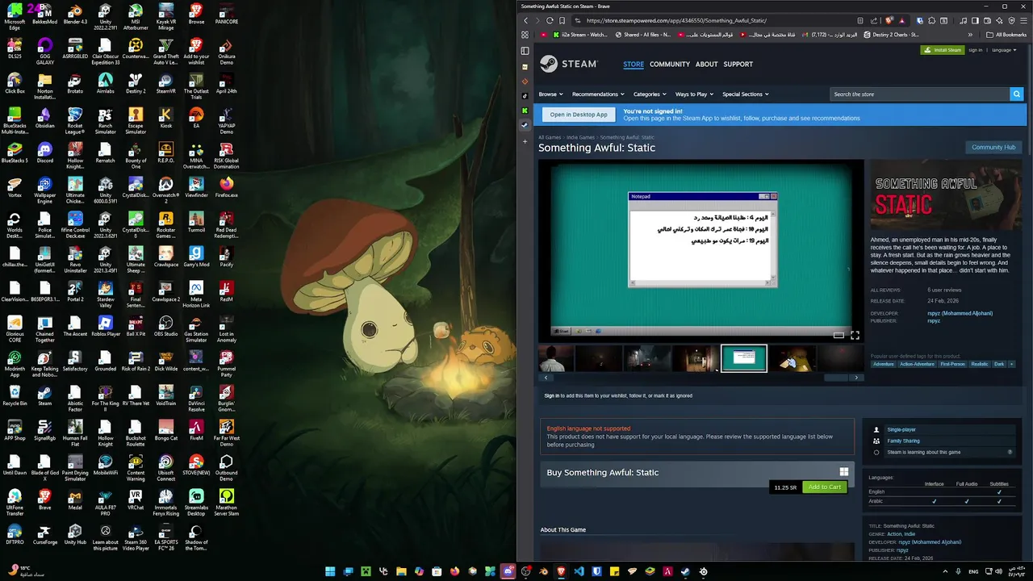Select the Stardew Valley desktop icon
This screenshot has width=1033, height=581.
click(105, 293)
